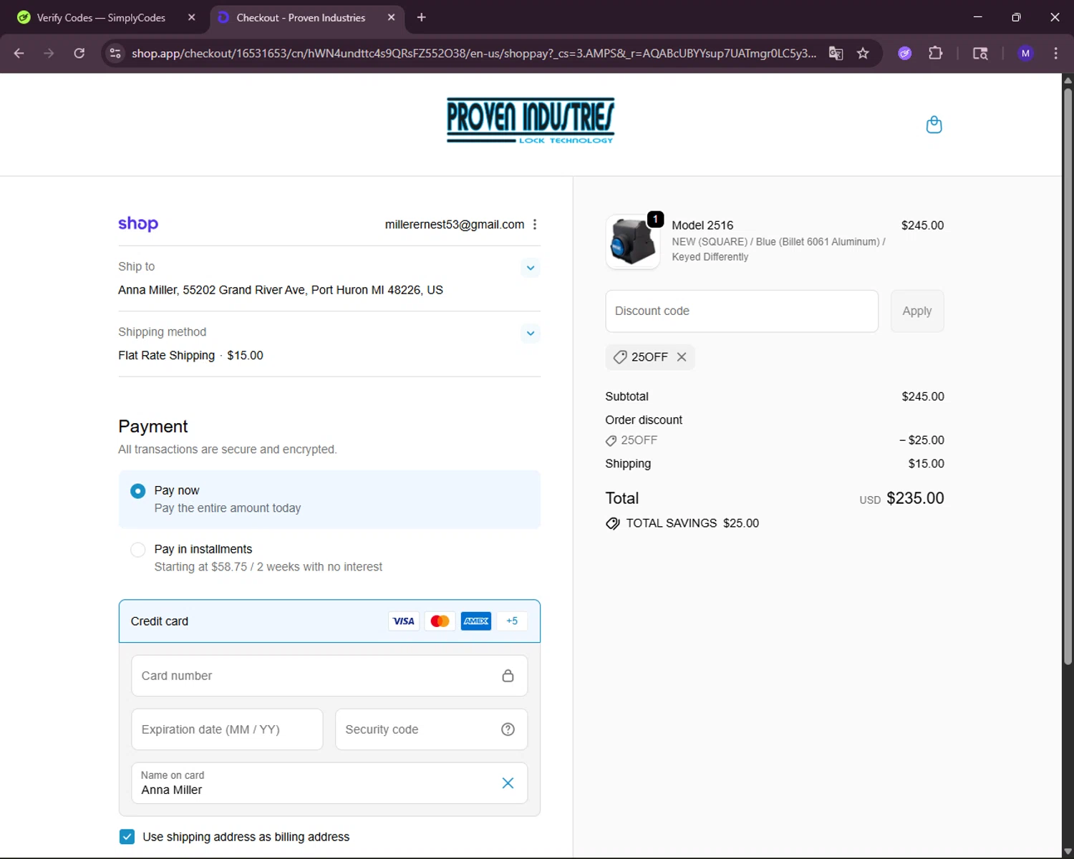
Task: Select the Pay now radio option
Action: point(137,491)
